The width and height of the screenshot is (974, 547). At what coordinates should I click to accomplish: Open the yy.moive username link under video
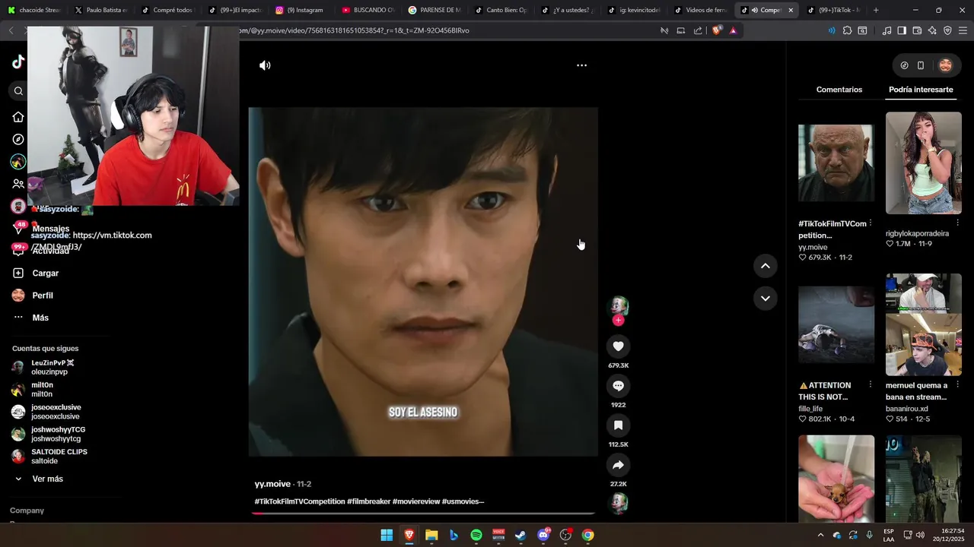click(x=272, y=484)
